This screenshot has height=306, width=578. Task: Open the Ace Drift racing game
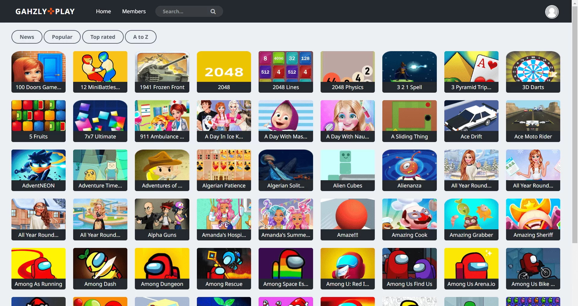pyautogui.click(x=471, y=121)
